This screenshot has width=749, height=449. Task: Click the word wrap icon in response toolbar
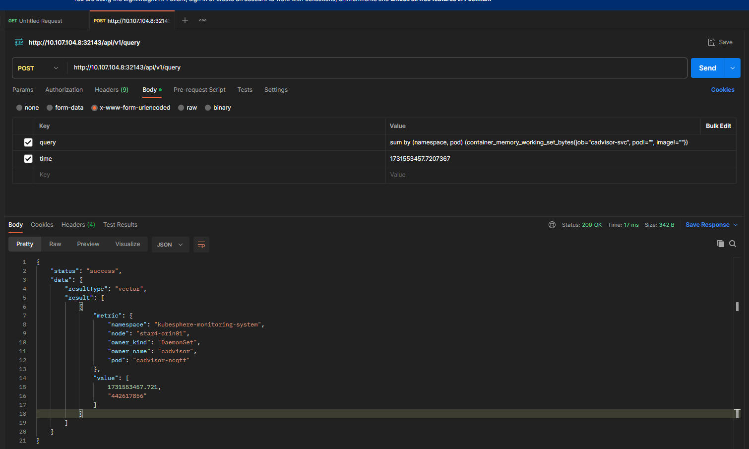201,245
